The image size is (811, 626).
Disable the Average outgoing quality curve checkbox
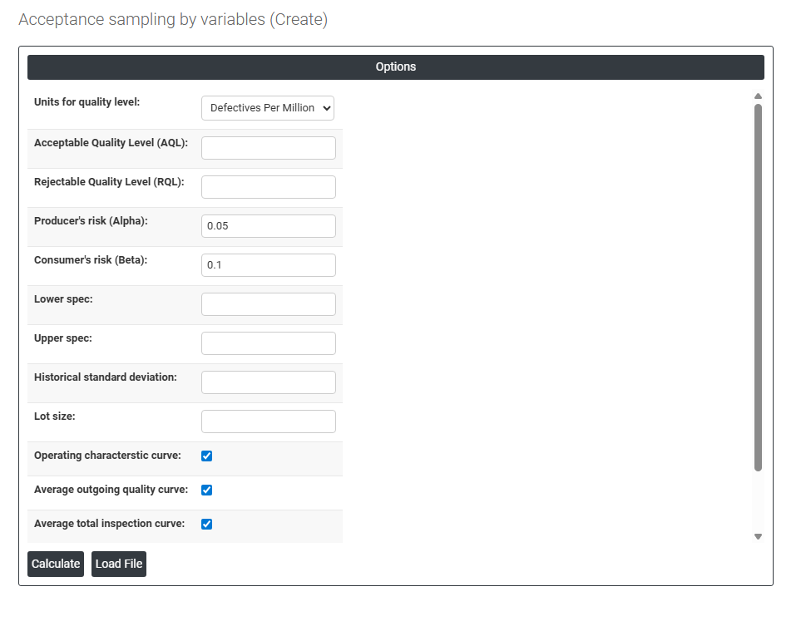click(207, 490)
